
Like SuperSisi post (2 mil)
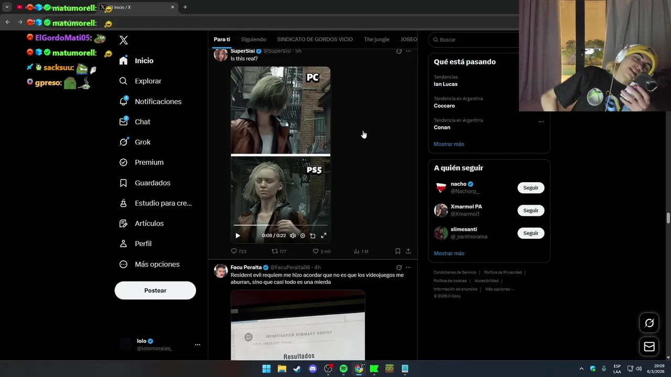click(321, 251)
